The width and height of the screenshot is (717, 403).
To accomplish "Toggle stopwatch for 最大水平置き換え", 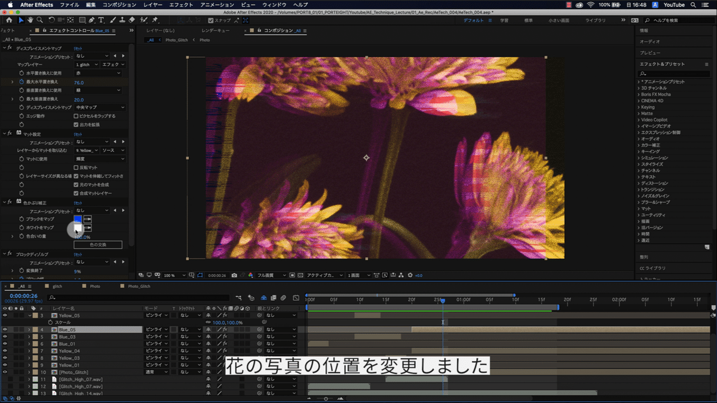I will [21, 82].
